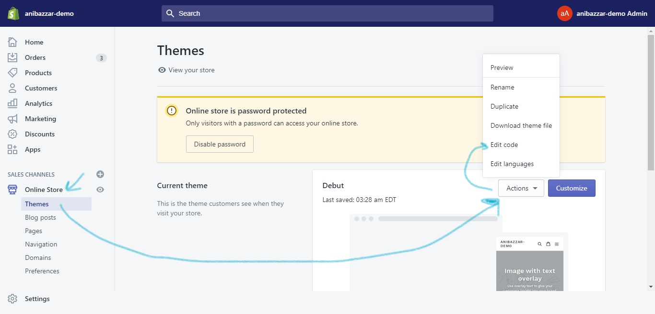Viewport: 655px width, 314px height.
Task: Expand the Actions dropdown button
Action: point(521,188)
